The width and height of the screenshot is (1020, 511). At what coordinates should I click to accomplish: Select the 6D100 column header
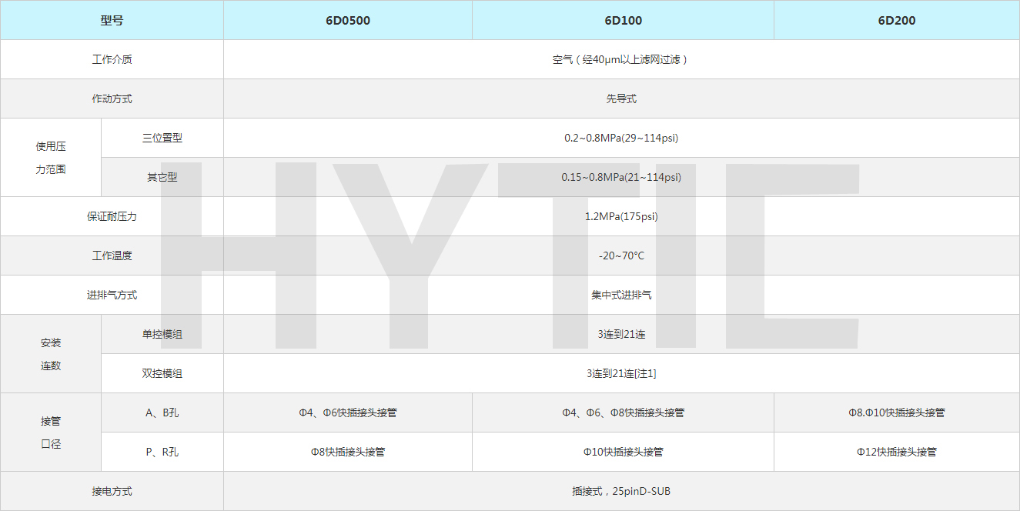tap(622, 21)
